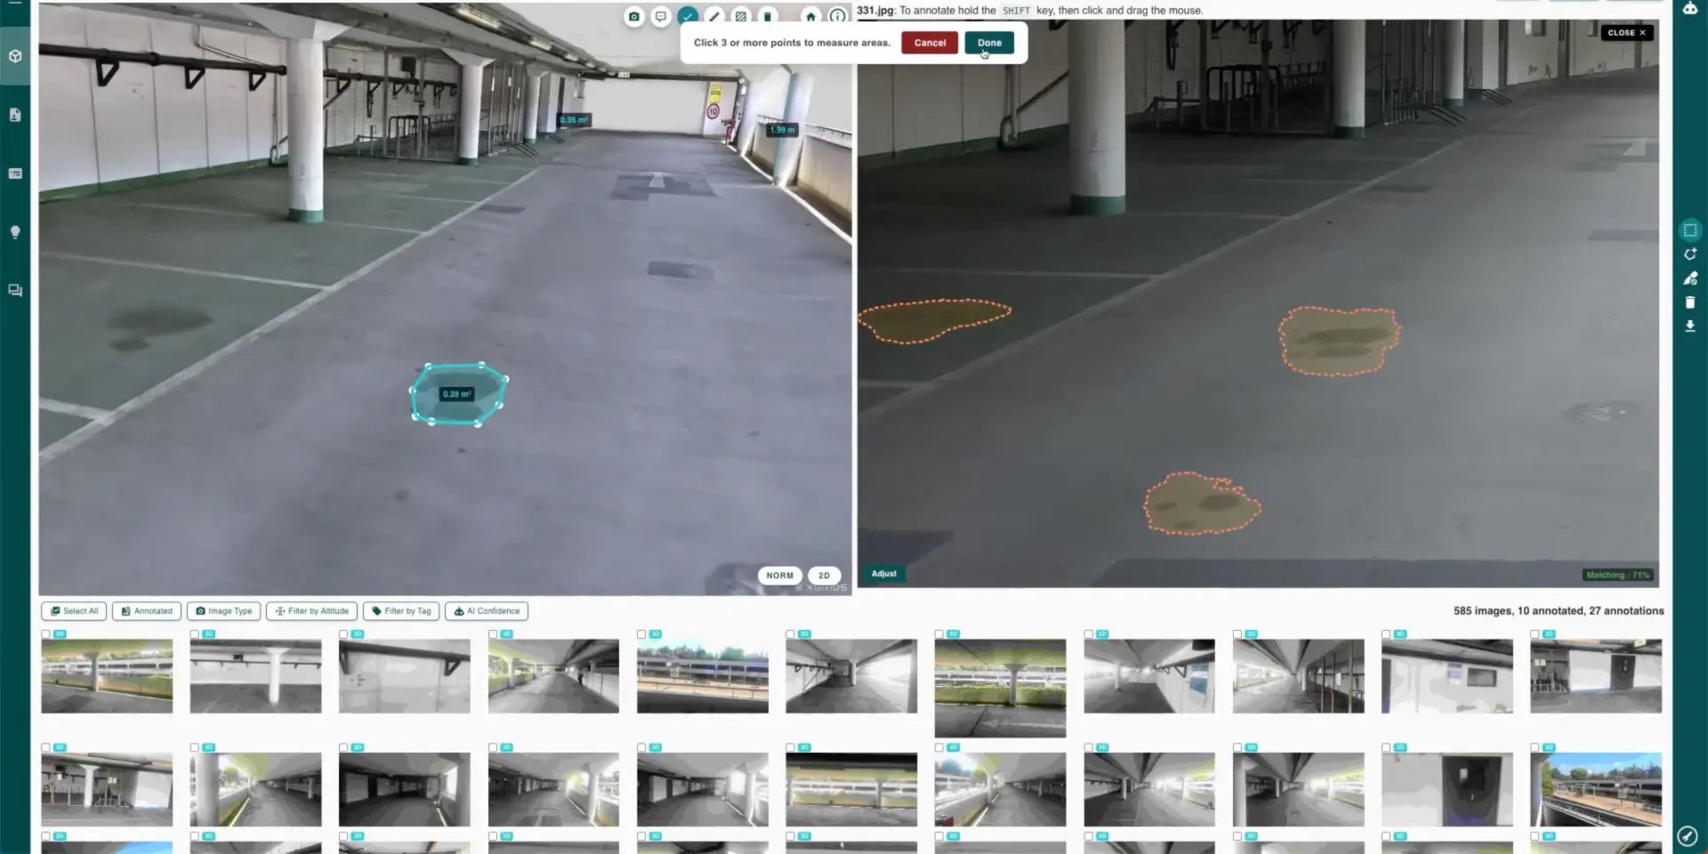
Task: Click the 585 images, 10 annotated summary text
Action: [x=1559, y=611]
